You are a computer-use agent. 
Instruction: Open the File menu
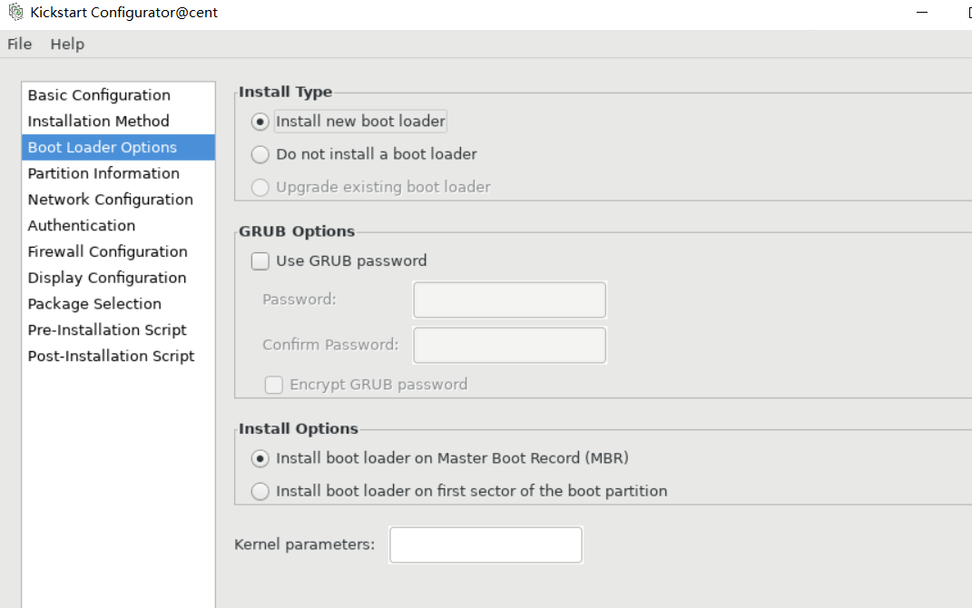19,44
